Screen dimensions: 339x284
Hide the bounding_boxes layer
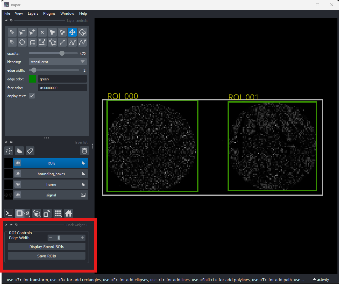click(18, 174)
